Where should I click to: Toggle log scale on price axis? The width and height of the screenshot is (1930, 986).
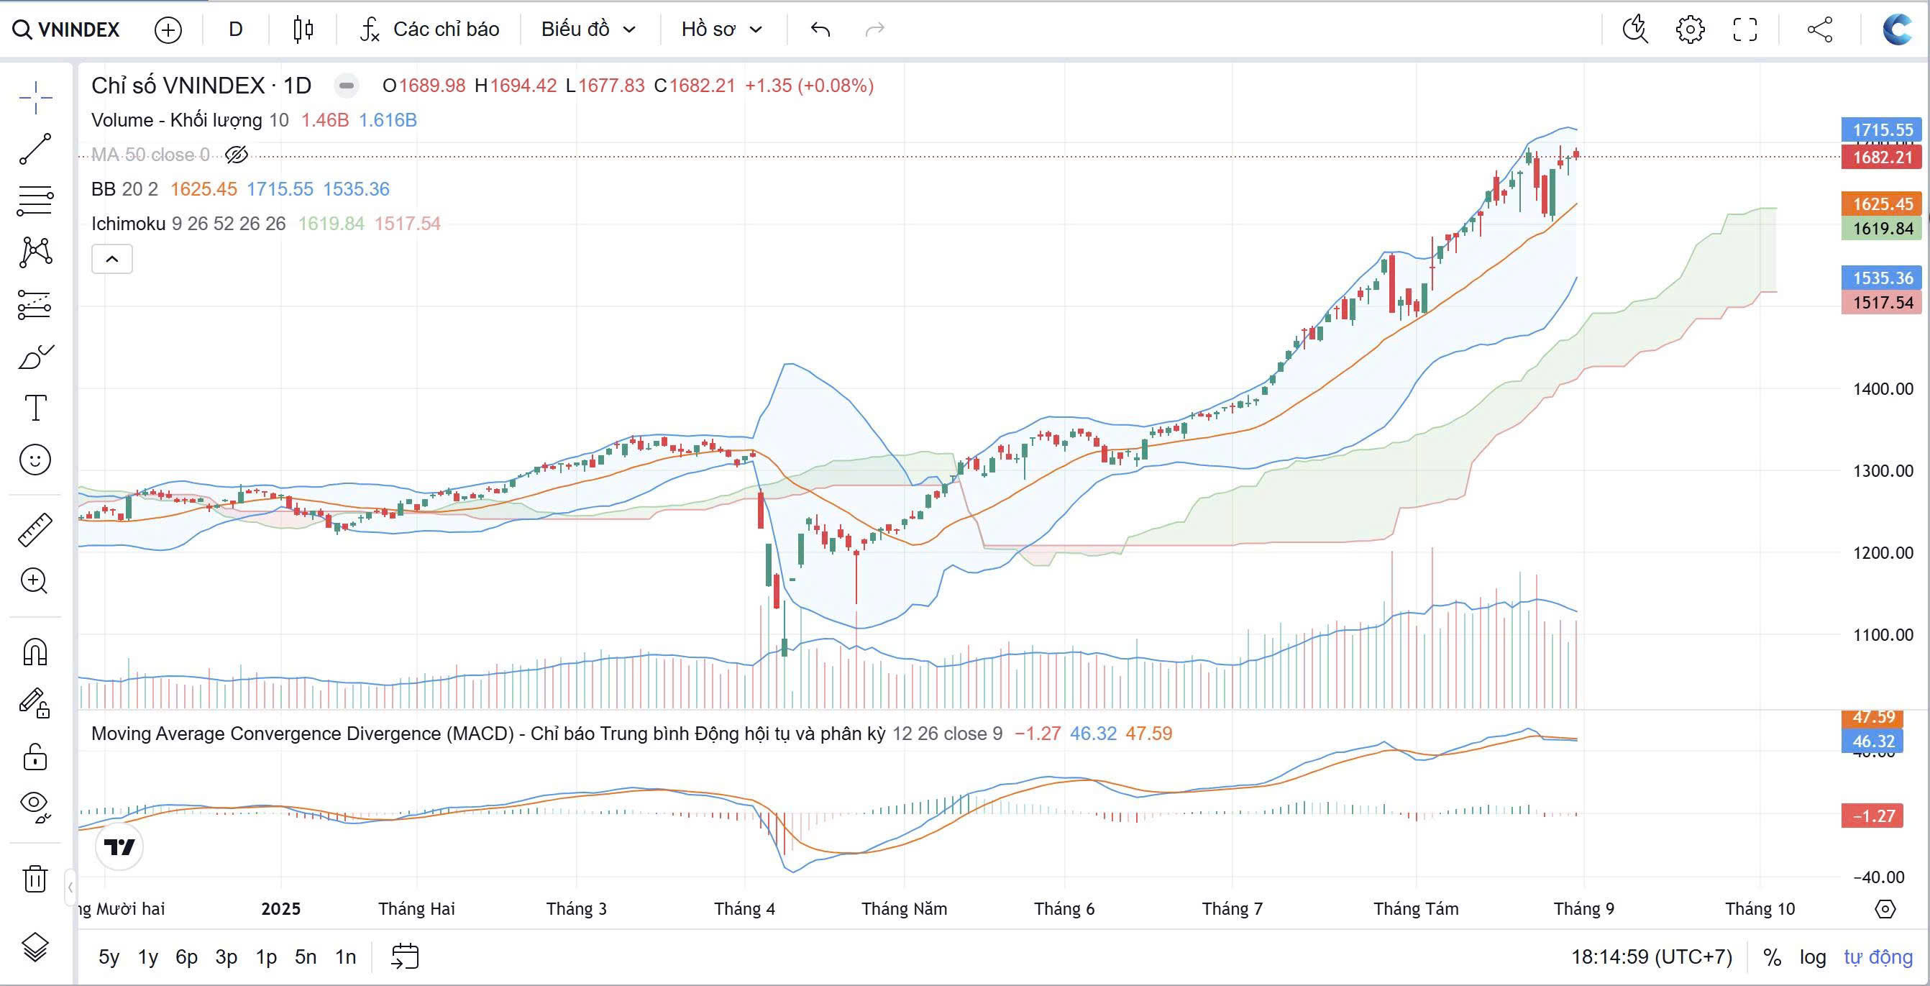(x=1812, y=957)
